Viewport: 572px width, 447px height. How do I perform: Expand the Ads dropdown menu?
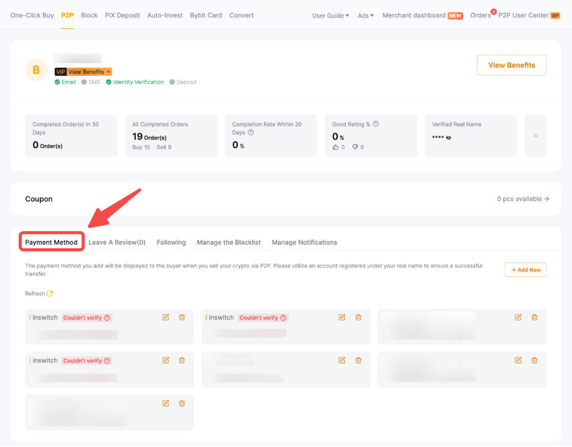pos(365,16)
